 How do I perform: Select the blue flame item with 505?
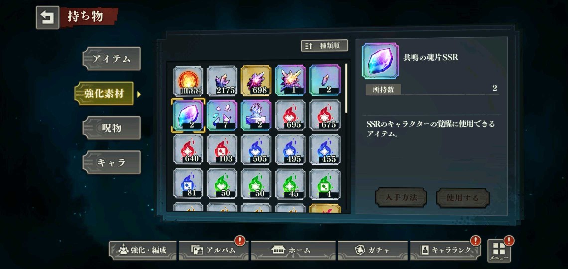256,149
